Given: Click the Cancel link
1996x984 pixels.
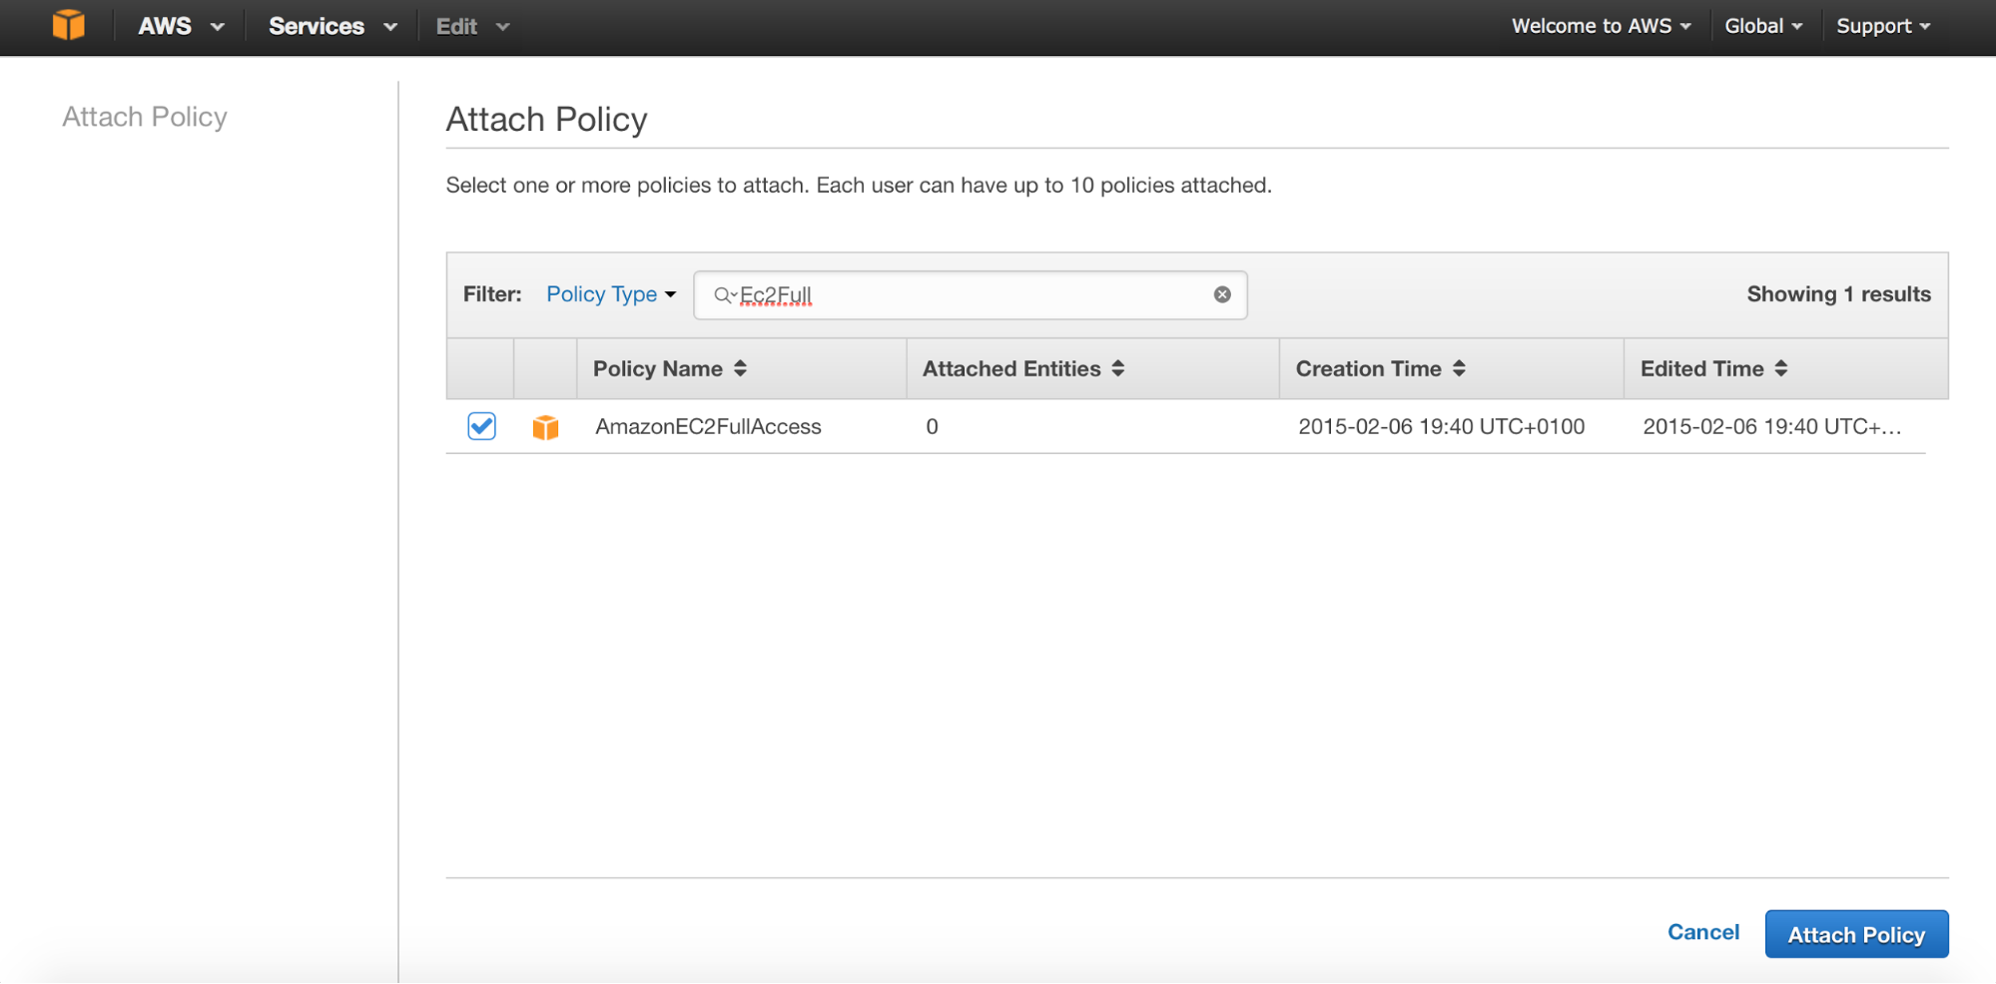Looking at the screenshot, I should [x=1703, y=932].
